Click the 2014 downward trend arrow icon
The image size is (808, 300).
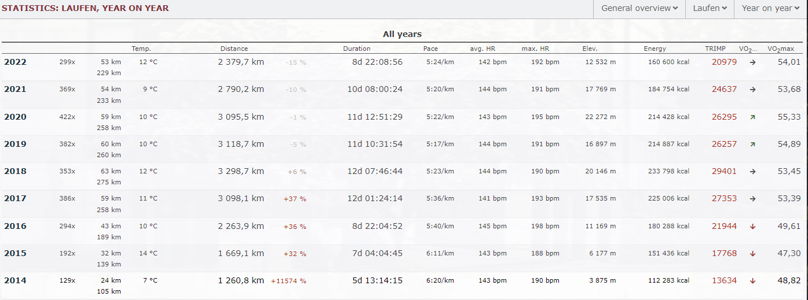752,281
